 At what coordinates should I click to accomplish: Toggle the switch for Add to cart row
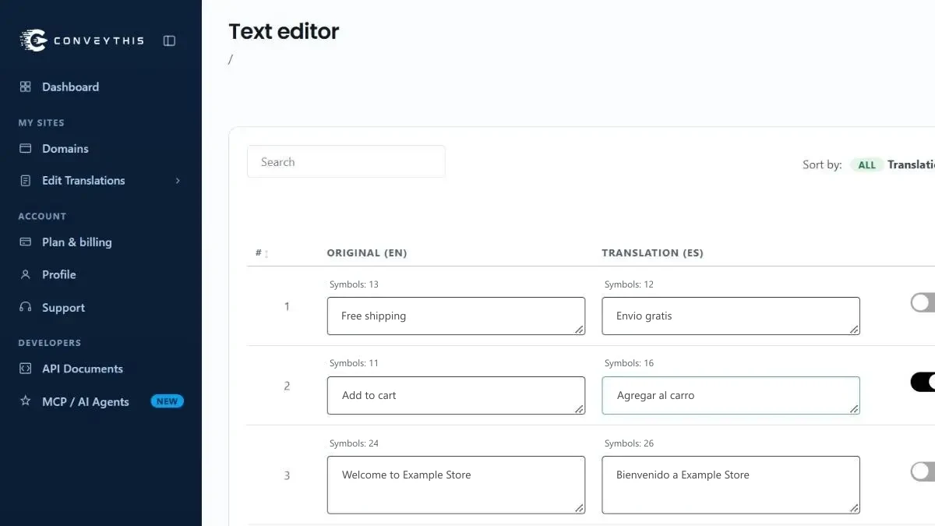pyautogui.click(x=923, y=382)
